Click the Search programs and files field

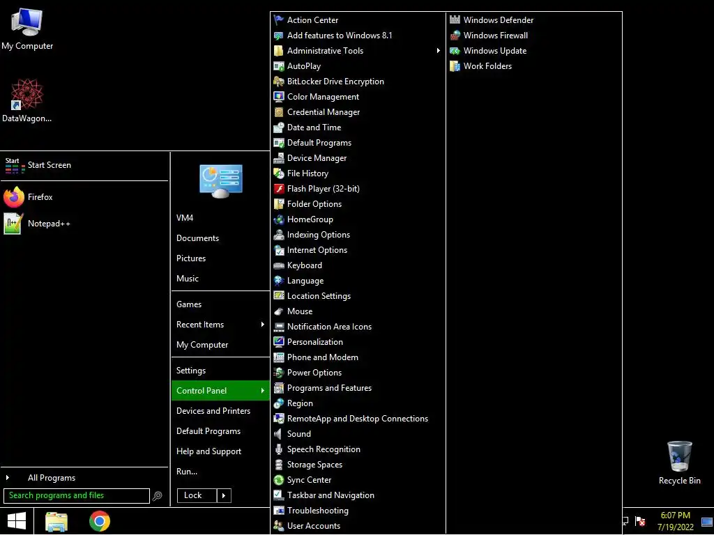pos(77,495)
